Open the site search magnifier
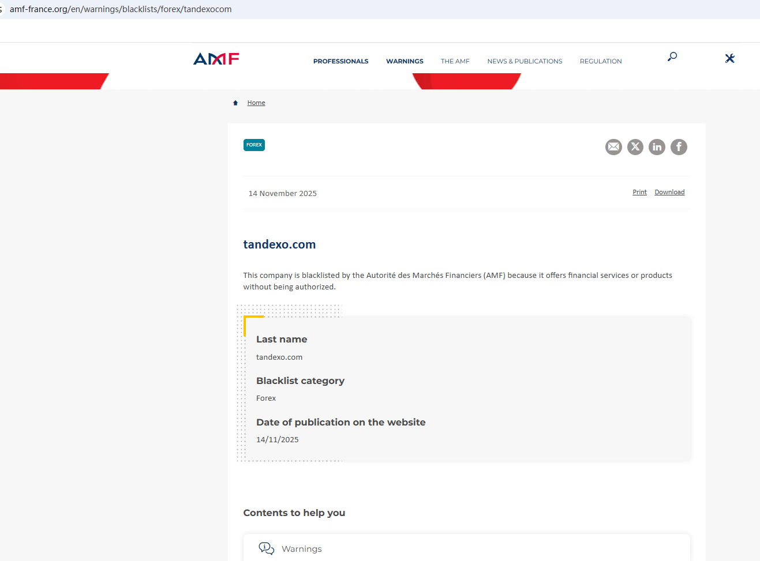 (x=672, y=57)
